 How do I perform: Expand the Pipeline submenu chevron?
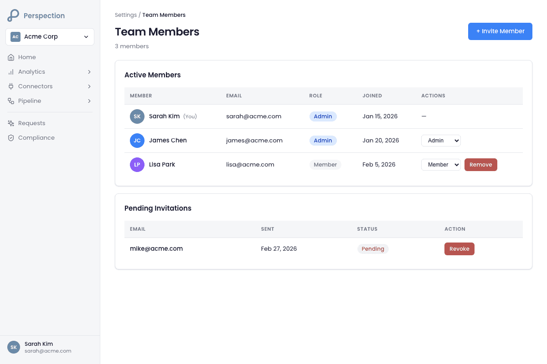point(89,101)
